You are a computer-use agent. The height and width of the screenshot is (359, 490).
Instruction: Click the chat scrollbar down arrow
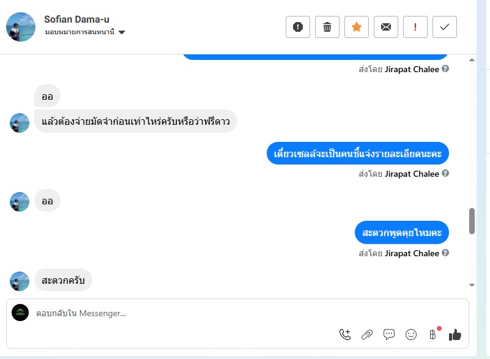(x=472, y=285)
